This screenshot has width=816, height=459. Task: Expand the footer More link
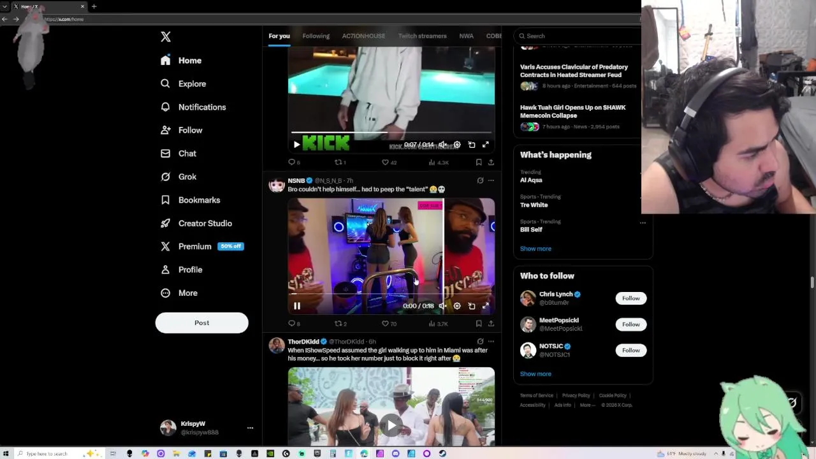click(587, 405)
